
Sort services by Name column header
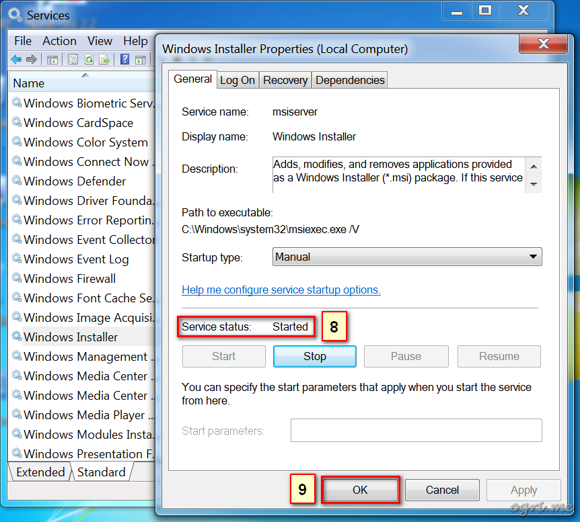[82, 83]
